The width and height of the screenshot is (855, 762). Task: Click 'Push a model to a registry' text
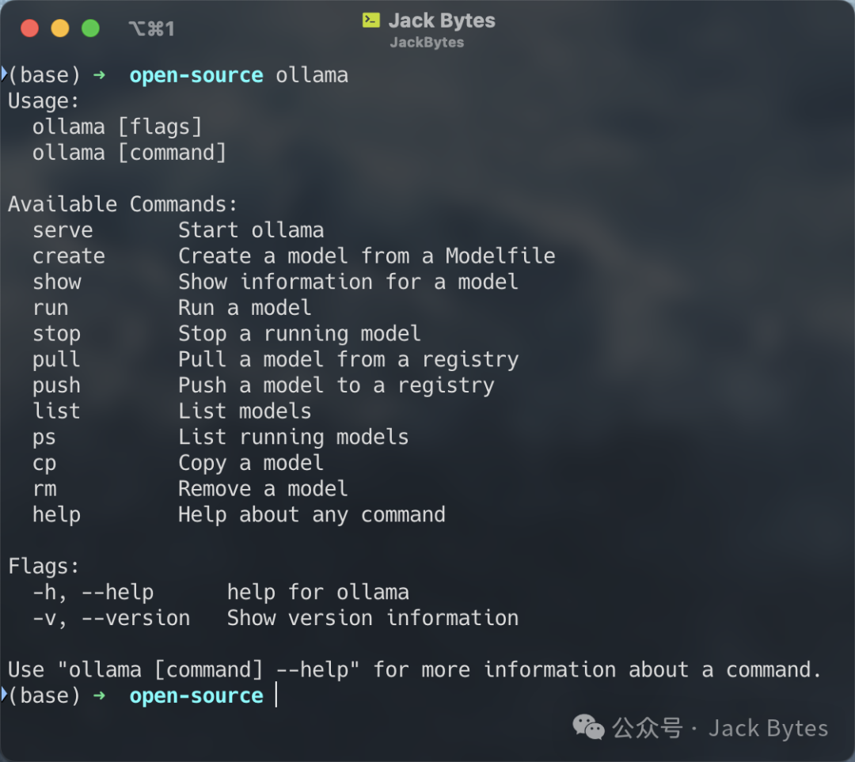coord(336,386)
